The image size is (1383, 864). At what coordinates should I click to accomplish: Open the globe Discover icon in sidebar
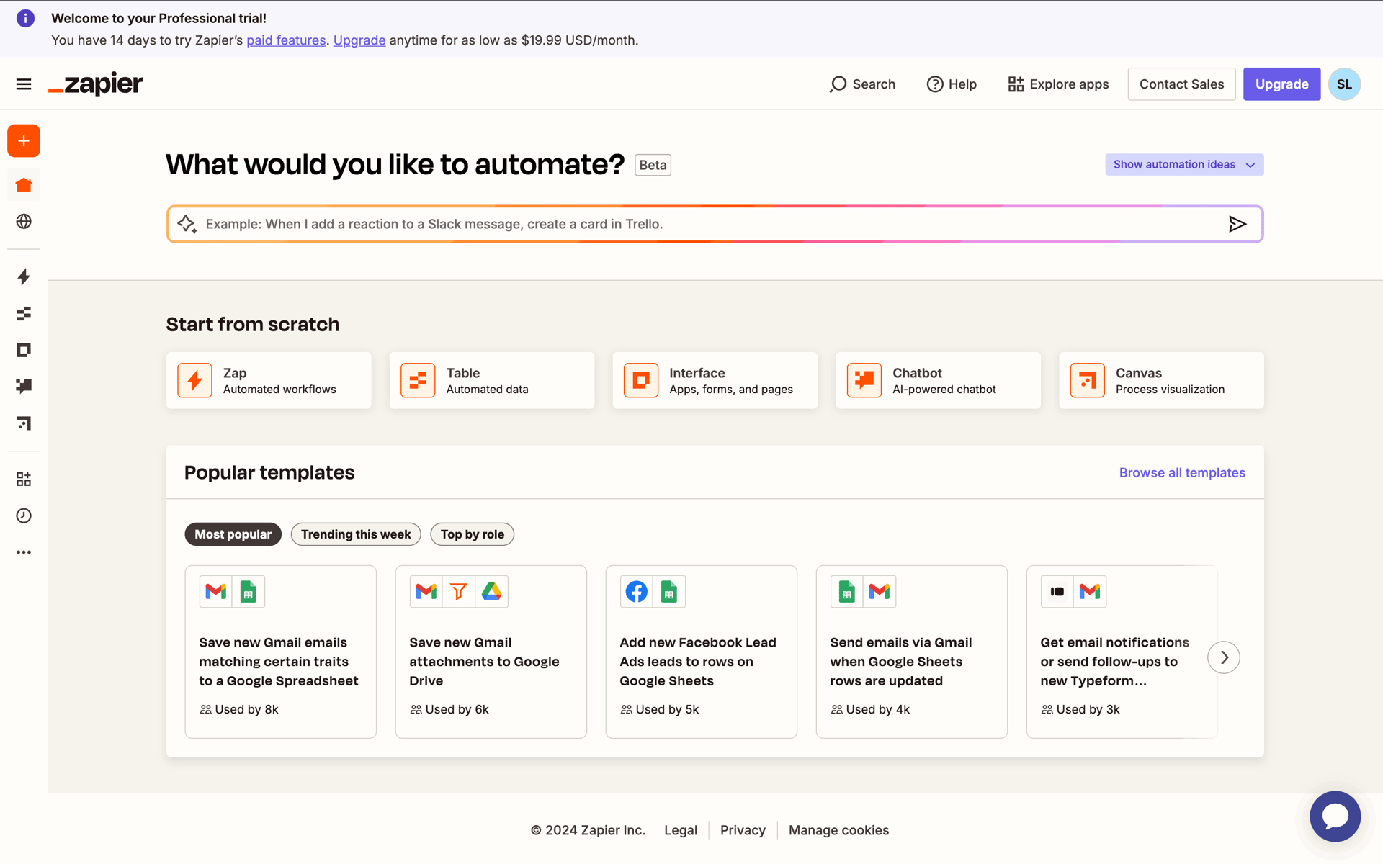pyautogui.click(x=24, y=221)
